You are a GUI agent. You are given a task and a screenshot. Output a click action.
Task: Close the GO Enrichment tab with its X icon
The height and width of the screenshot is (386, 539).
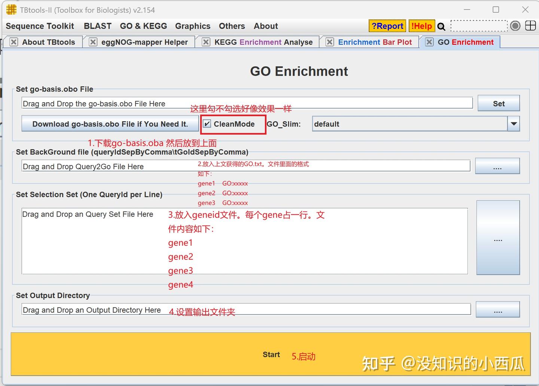(429, 42)
